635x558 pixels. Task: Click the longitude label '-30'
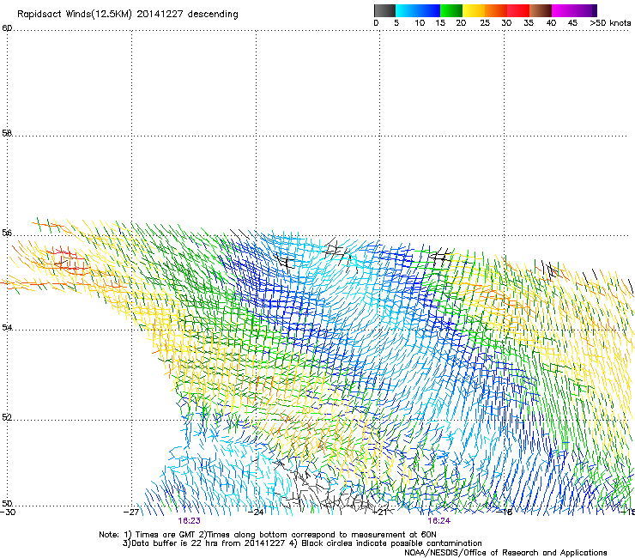(8, 512)
